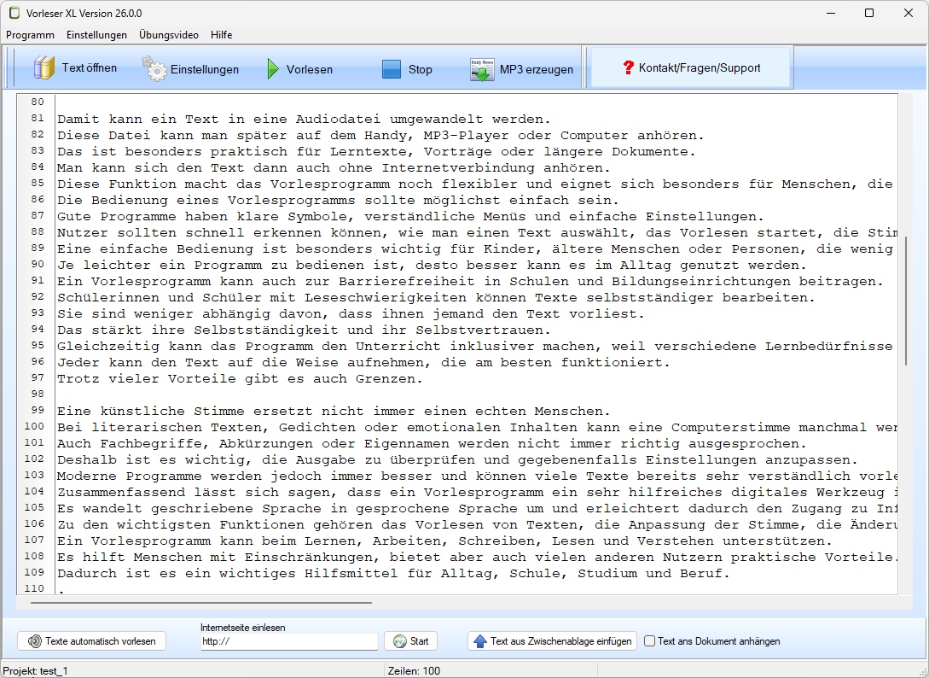The height and width of the screenshot is (678, 929).
Task: Click line 97 'Trotz vieler Vorteile'
Action: coord(241,378)
